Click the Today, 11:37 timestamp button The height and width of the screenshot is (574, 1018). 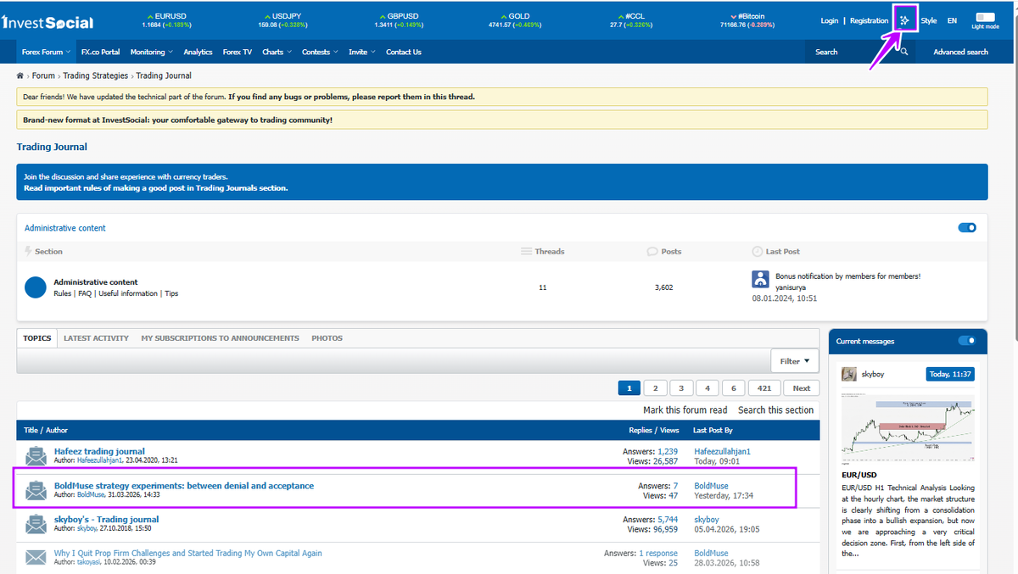pyautogui.click(x=949, y=374)
